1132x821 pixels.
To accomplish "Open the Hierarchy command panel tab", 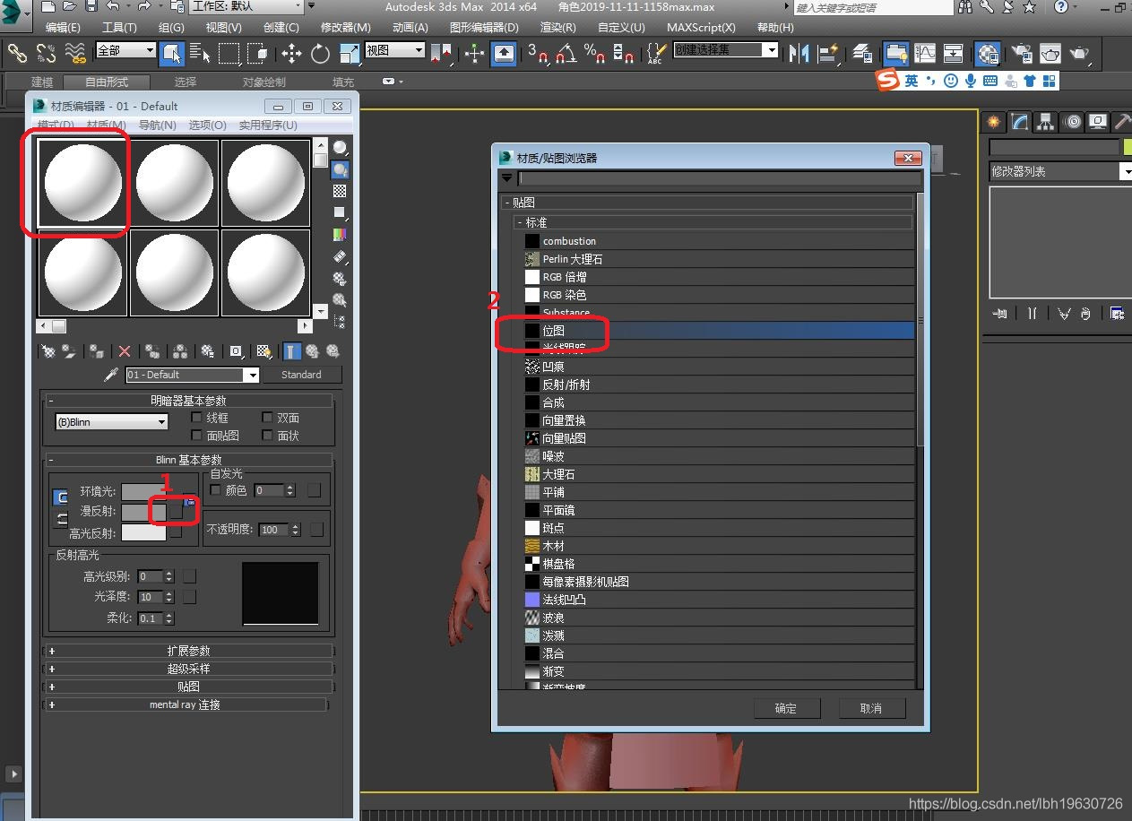I will (1044, 122).
